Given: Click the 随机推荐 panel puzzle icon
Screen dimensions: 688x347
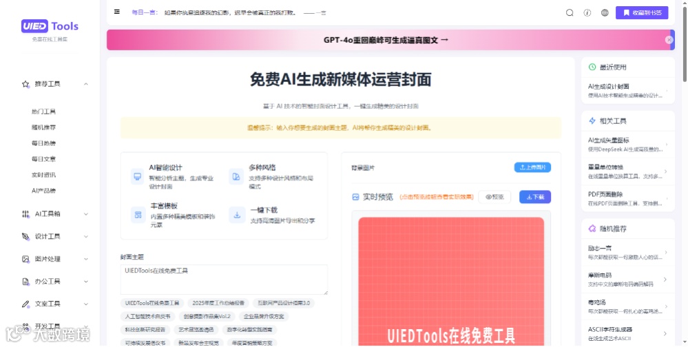Looking at the screenshot, I should tap(592, 229).
